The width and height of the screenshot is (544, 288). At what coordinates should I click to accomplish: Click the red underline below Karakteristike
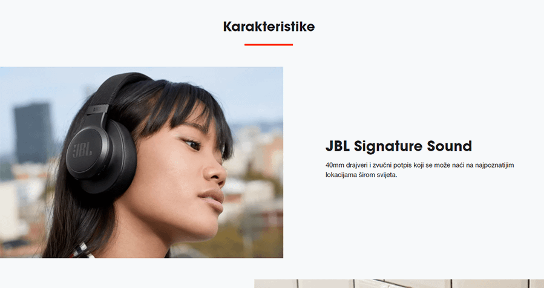point(269,45)
